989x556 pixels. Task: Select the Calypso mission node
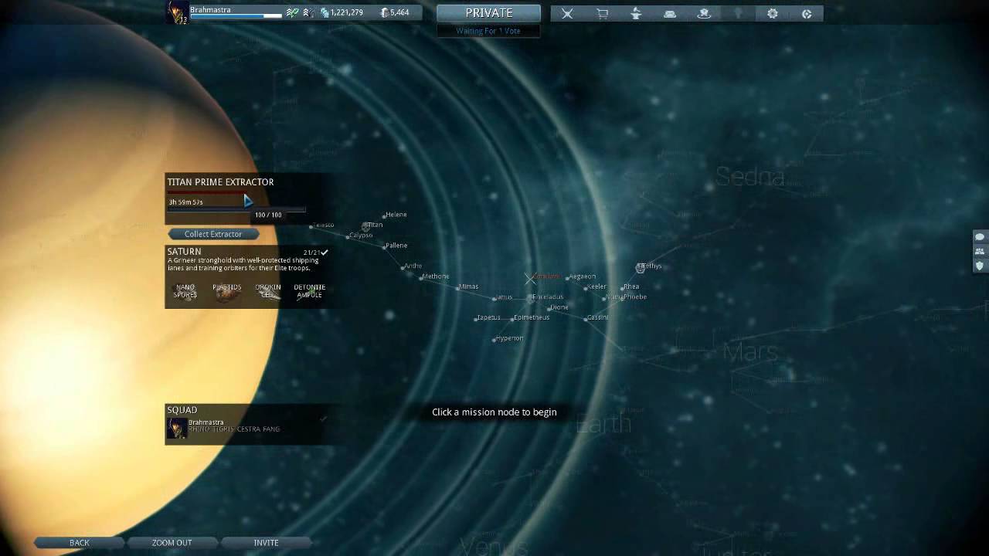(348, 236)
